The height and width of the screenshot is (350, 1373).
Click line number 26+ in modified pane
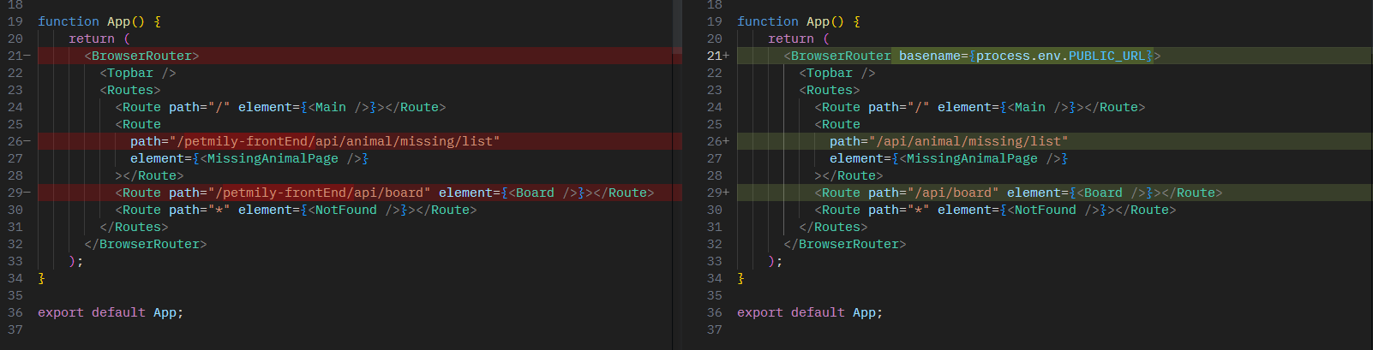(x=718, y=141)
